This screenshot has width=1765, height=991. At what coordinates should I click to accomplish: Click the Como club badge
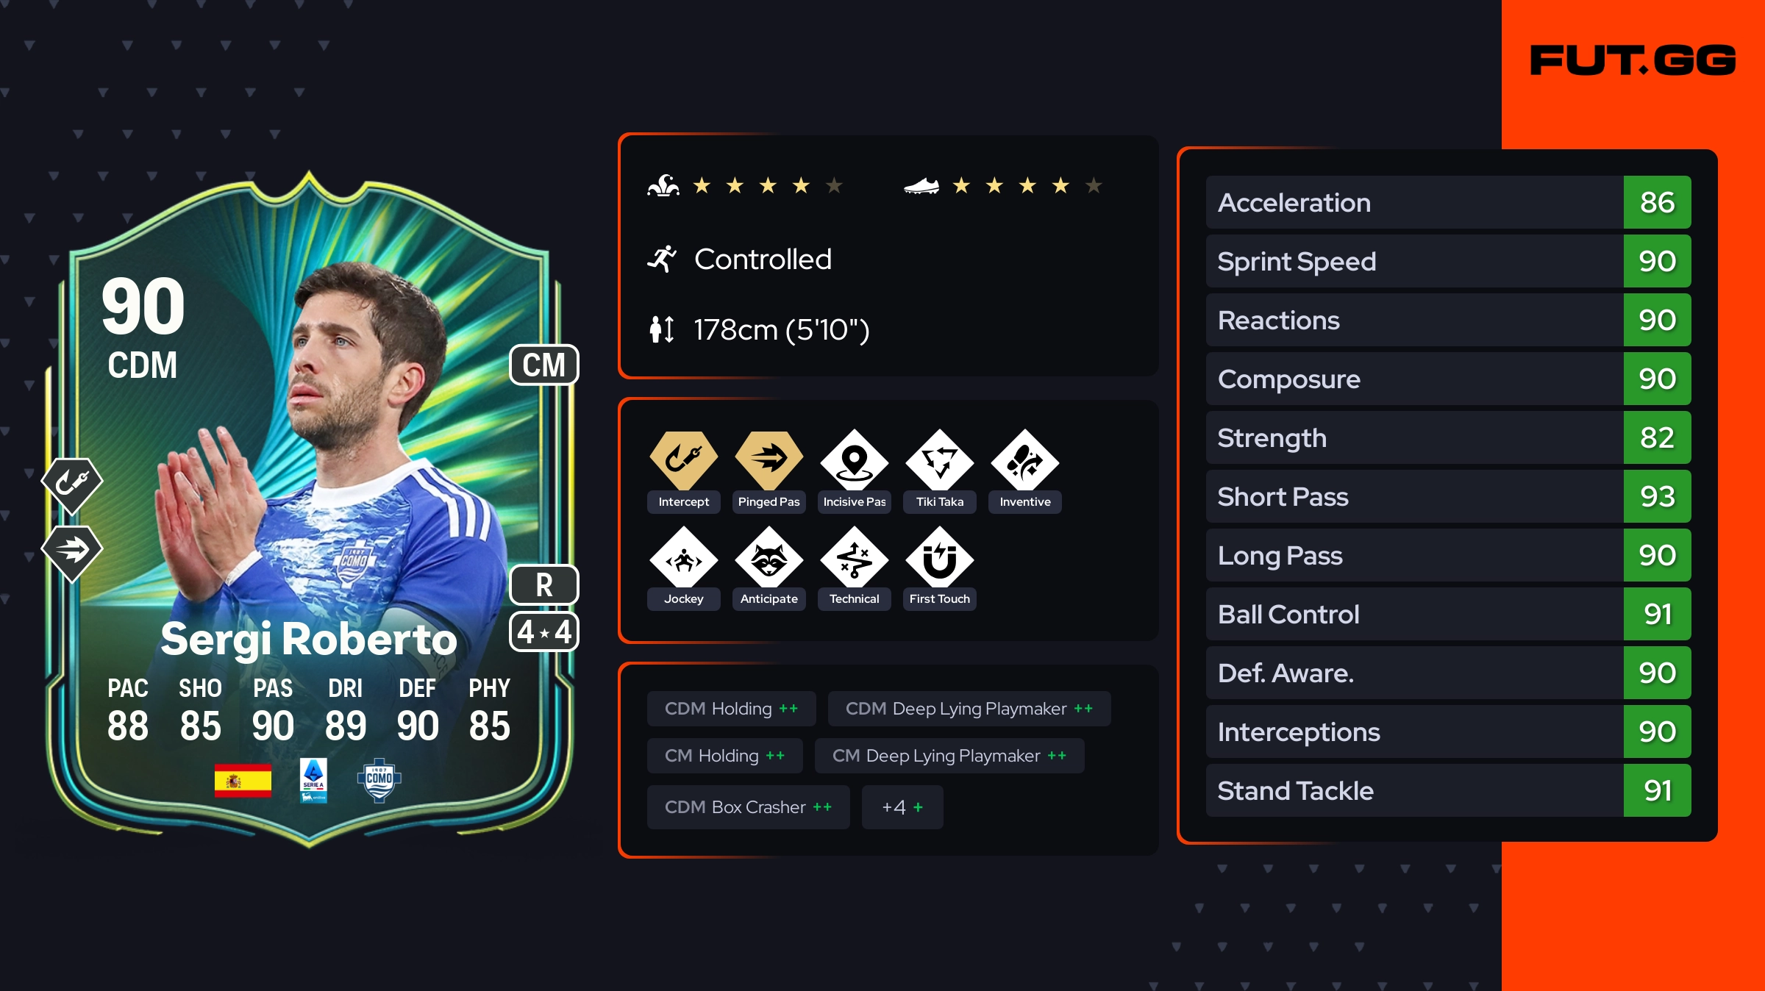379,780
